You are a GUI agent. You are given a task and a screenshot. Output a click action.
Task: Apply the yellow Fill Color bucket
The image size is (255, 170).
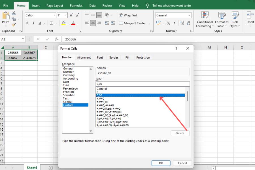click(63, 23)
